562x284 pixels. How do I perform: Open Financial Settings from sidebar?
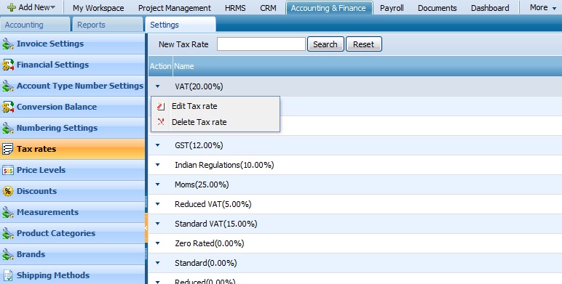(72, 65)
